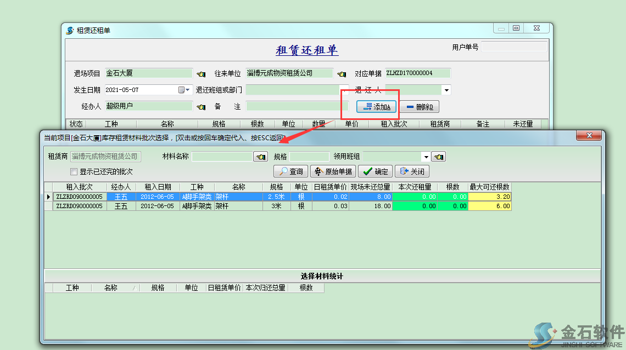Viewport: 626px width, 350px height.
Task: Confirm selection with 确定 button
Action: point(375,171)
